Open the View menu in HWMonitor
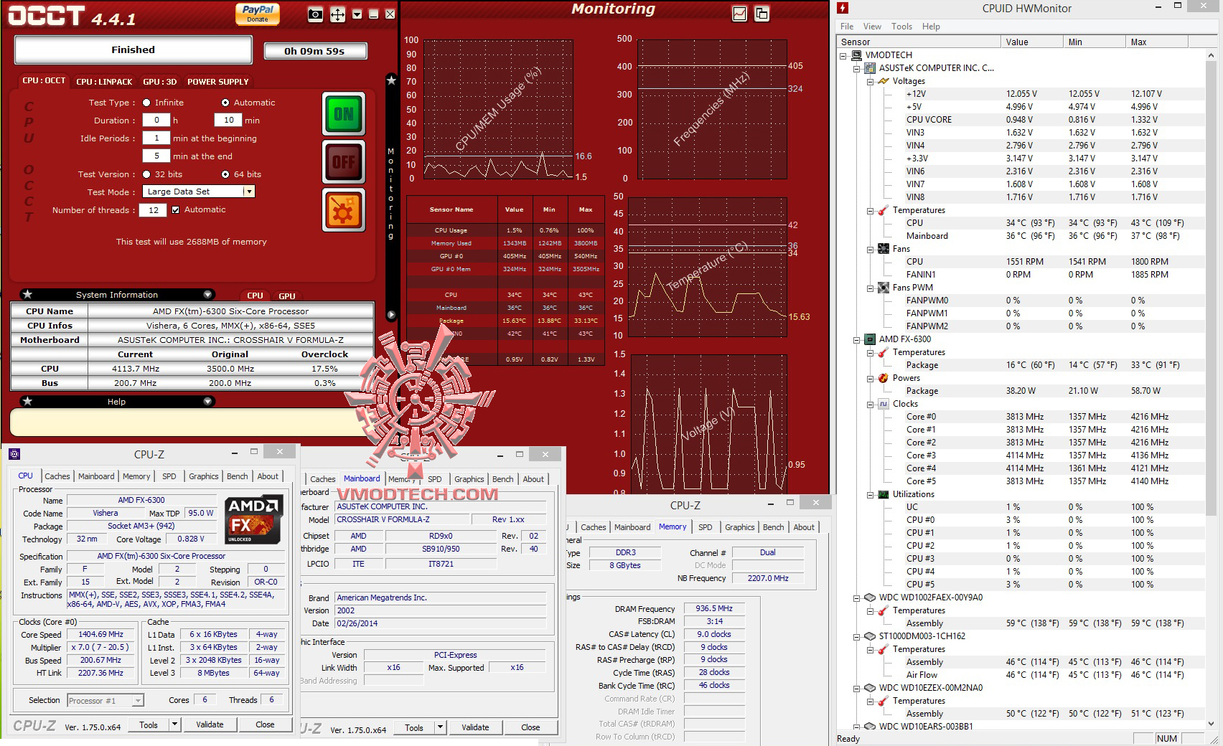 pos(872,27)
